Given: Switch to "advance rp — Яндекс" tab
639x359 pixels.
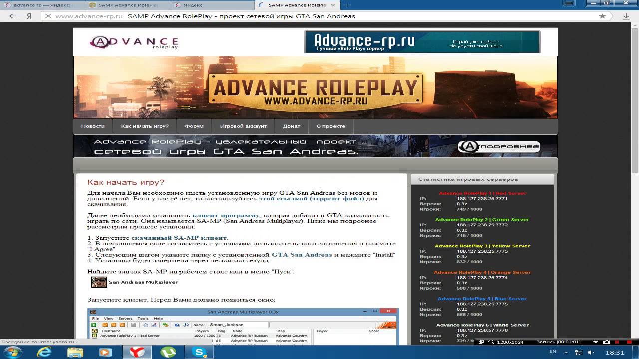Looking at the screenshot, I should tap(43, 5).
